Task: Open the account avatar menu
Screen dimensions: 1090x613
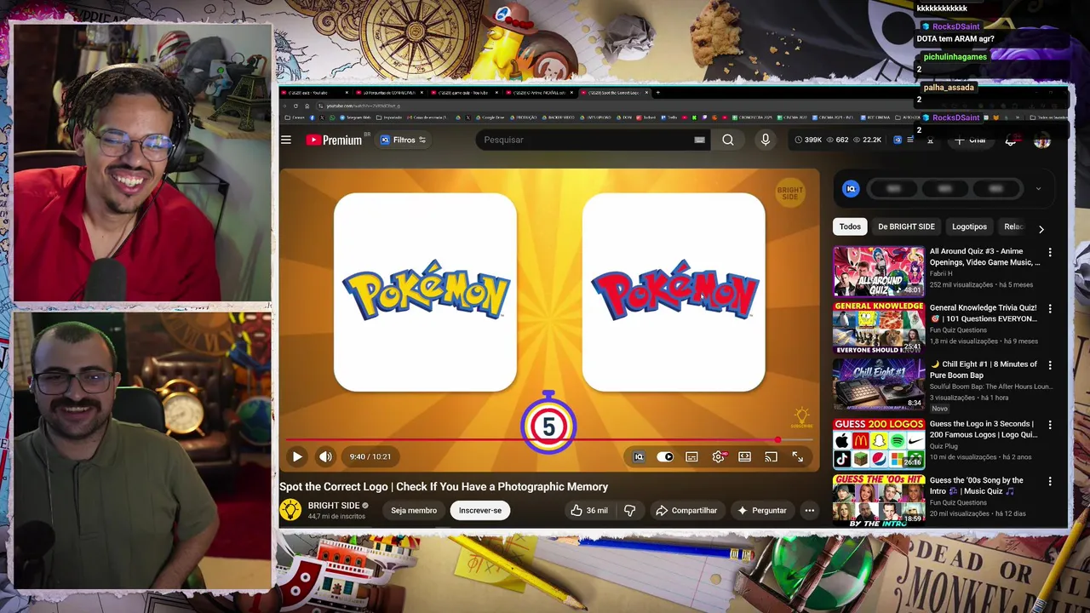Action: (1042, 140)
